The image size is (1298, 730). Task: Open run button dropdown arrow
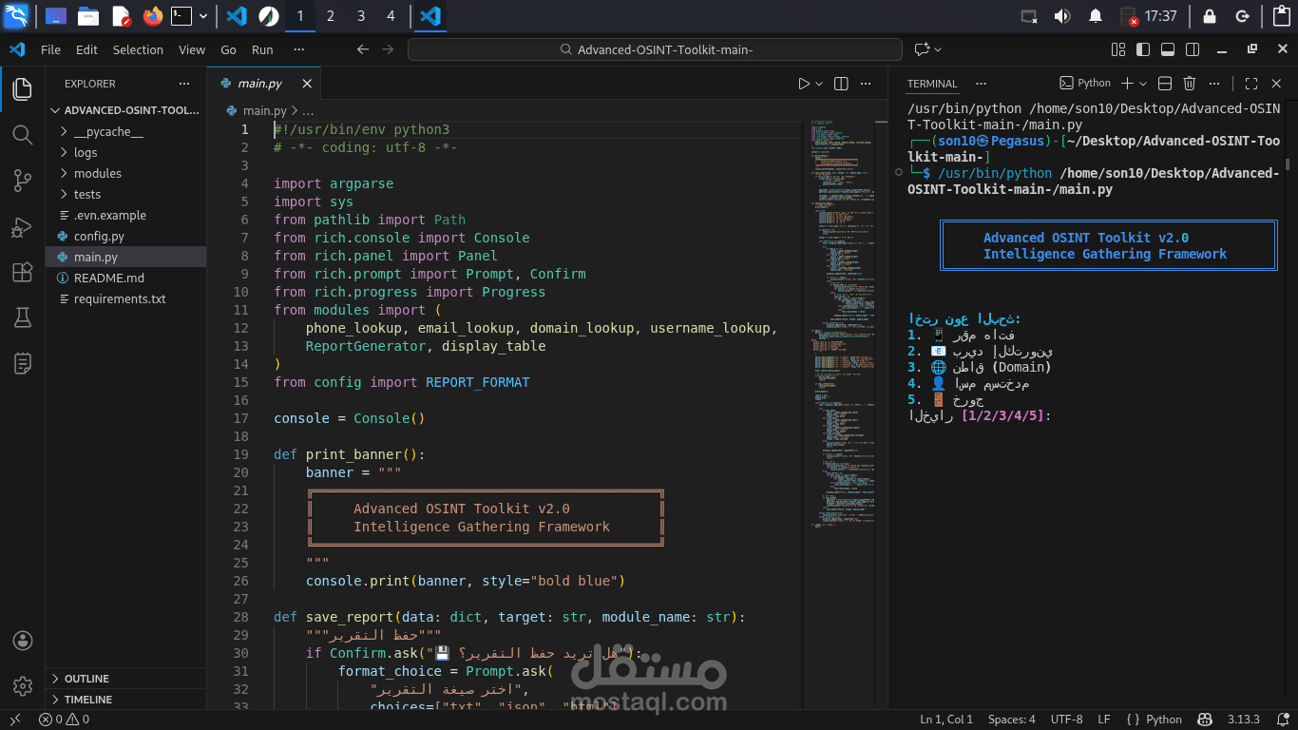click(x=819, y=84)
